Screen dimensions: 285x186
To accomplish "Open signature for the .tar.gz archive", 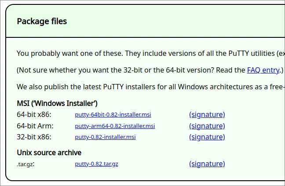I will pos(207,164).
